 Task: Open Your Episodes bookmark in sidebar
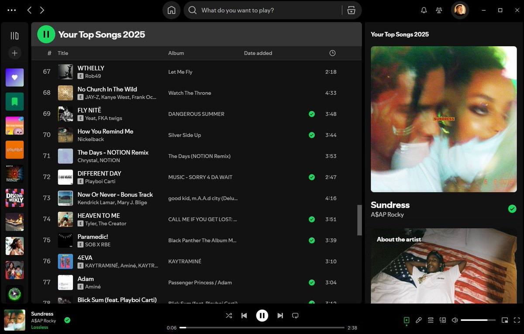point(14,101)
